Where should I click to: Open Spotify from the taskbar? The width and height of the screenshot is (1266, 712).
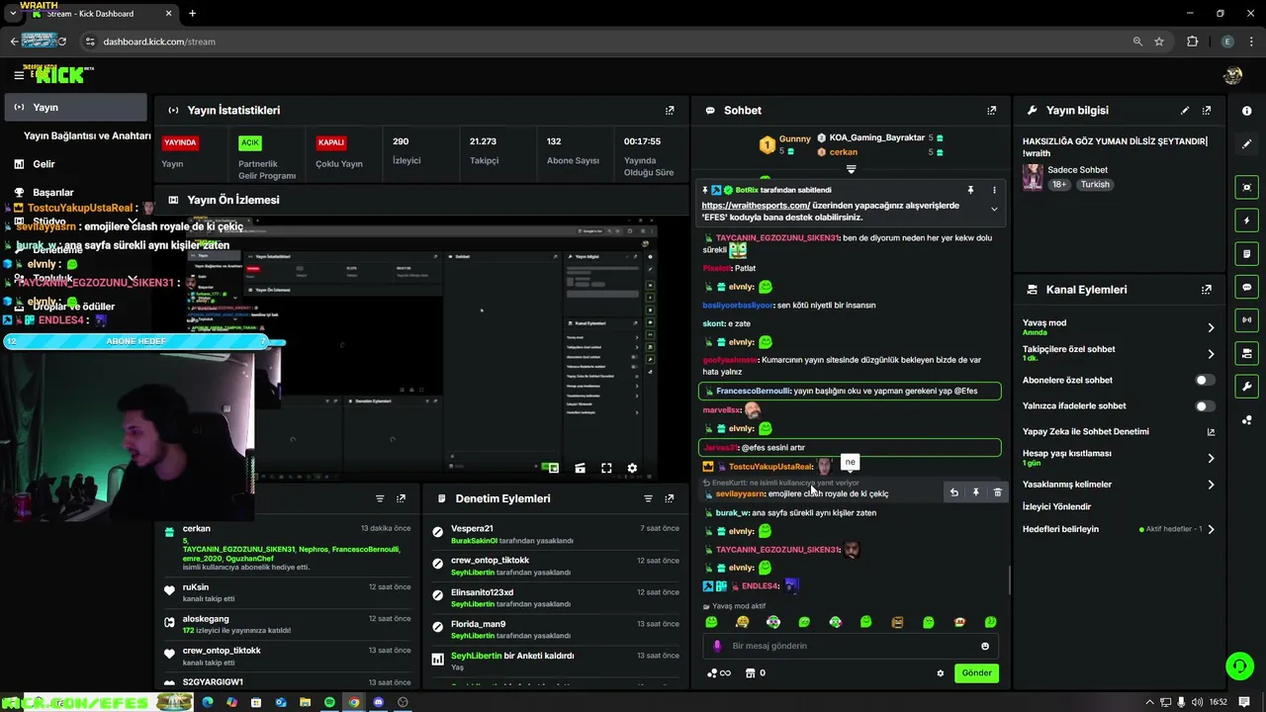(x=329, y=702)
